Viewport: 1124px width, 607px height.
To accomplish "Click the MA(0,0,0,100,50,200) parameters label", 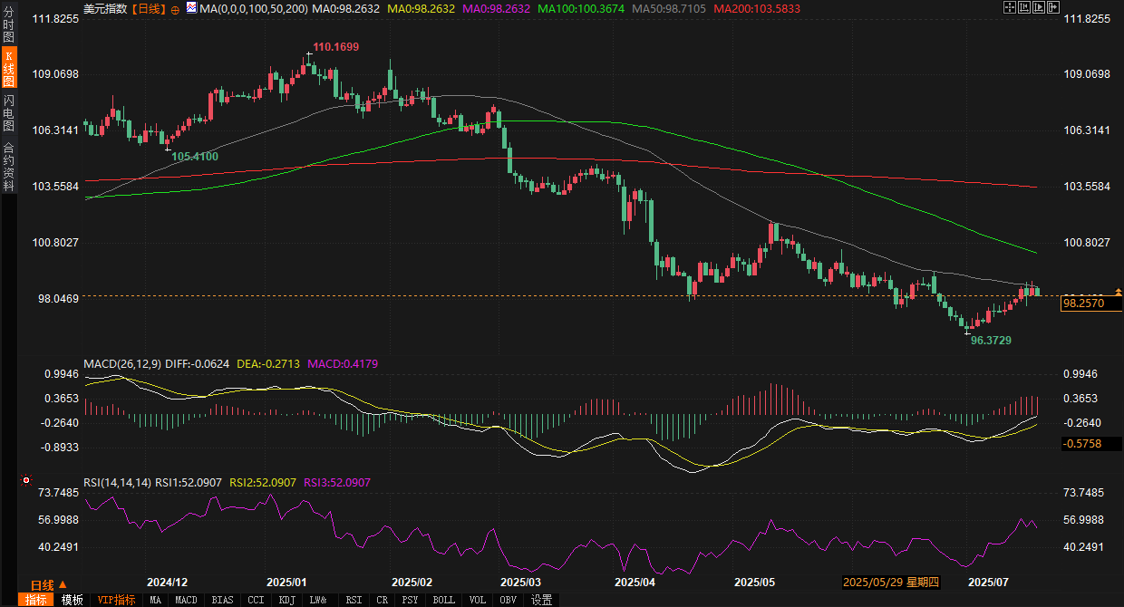I will 252,9.
